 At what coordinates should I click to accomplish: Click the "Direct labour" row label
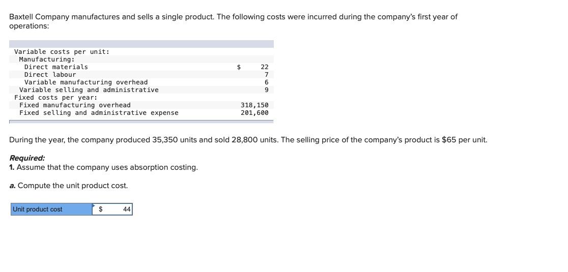click(x=50, y=75)
